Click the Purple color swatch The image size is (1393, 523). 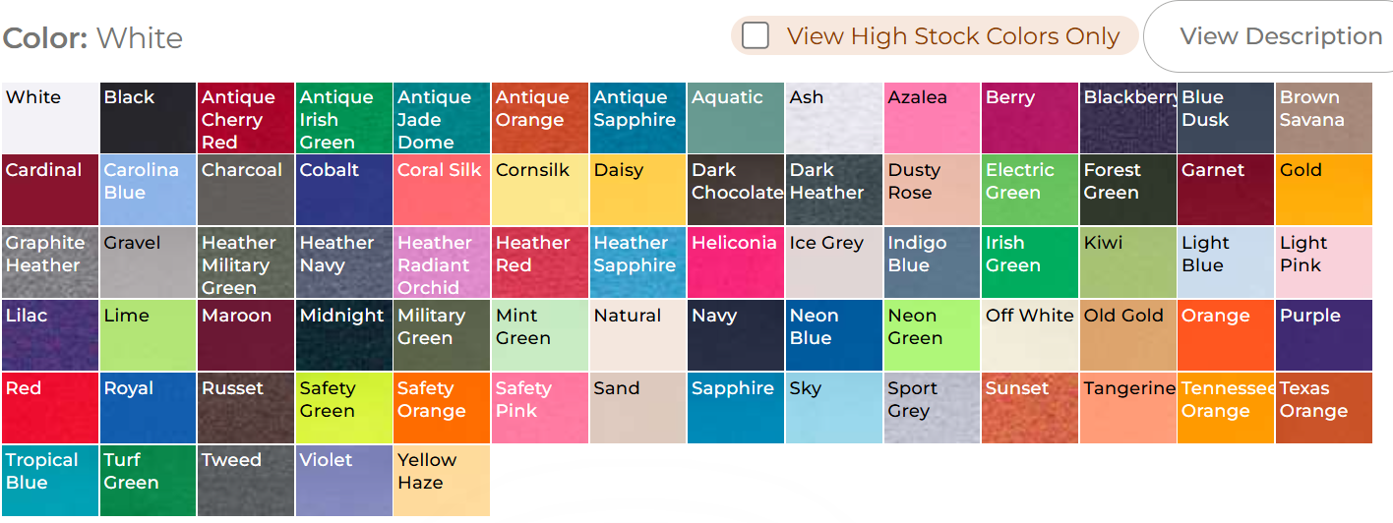pyautogui.click(x=1324, y=335)
